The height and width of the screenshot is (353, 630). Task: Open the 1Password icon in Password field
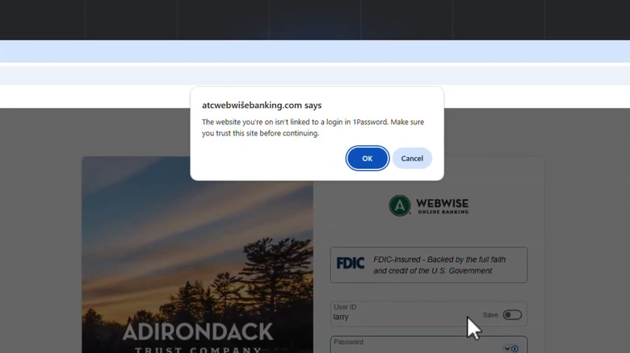click(x=514, y=349)
